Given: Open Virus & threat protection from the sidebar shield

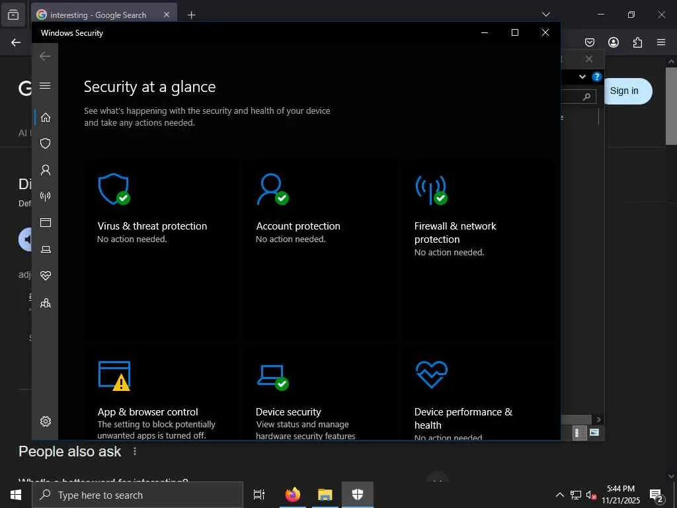Looking at the screenshot, I should coord(46,144).
